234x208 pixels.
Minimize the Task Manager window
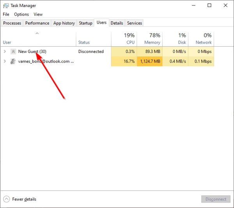pos(193,5)
